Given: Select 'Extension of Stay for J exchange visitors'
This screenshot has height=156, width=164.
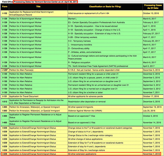Looking at the screenshot, I should (x=86, y=150).
